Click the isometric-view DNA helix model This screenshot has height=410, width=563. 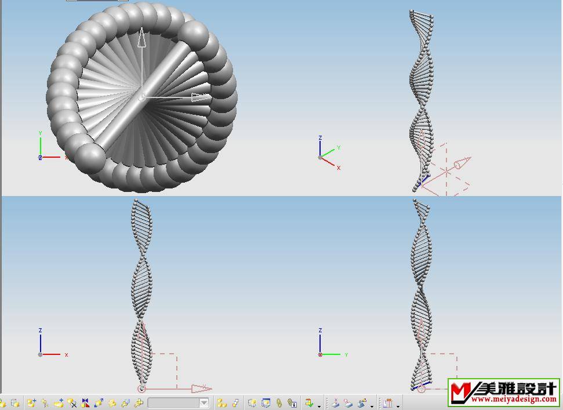pyautogui.click(x=422, y=100)
